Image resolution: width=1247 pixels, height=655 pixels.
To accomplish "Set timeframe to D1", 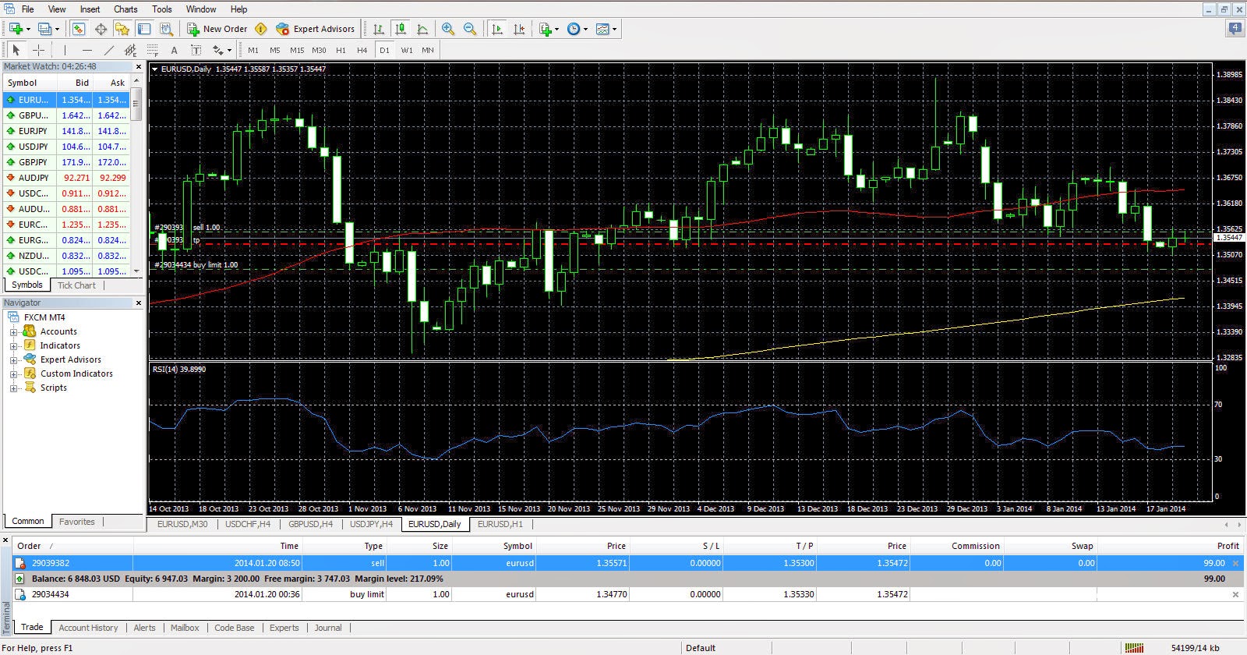I will coord(384,50).
